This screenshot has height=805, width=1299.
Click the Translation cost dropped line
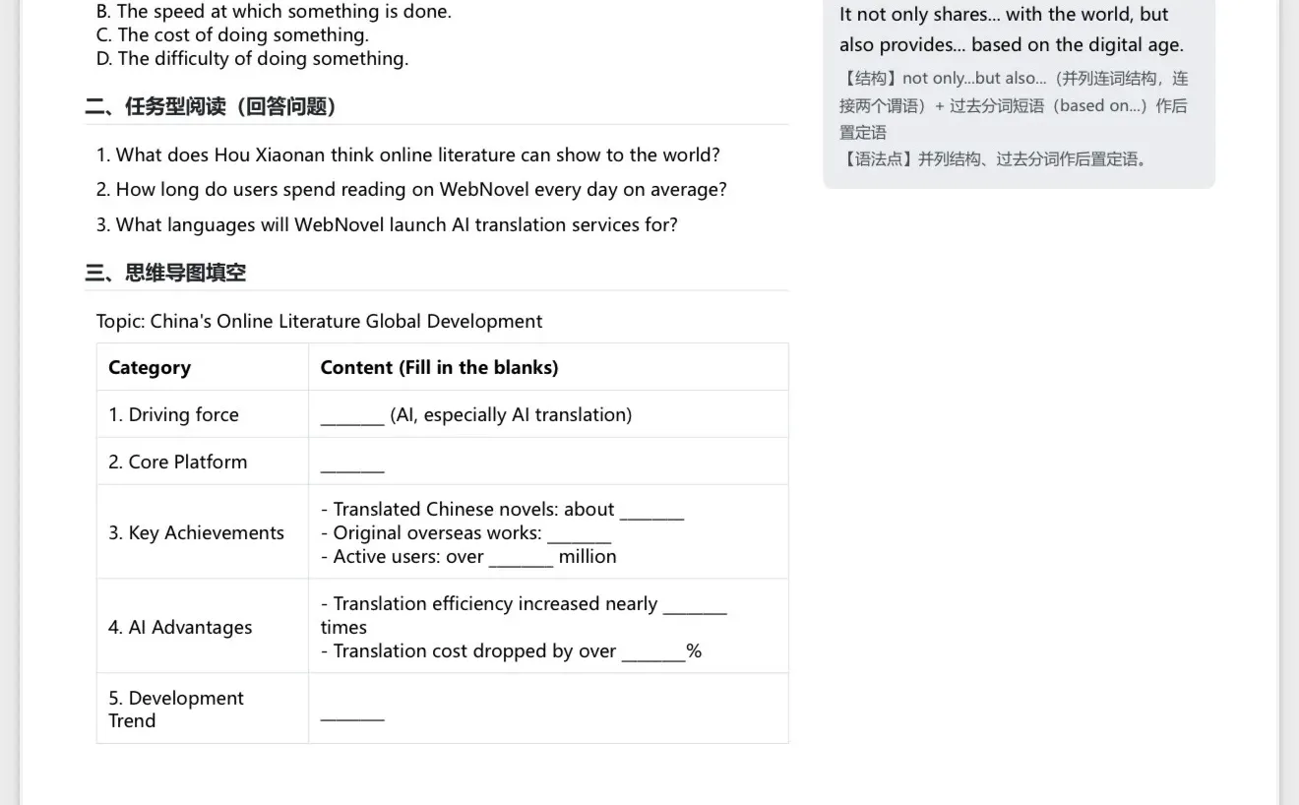click(511, 651)
